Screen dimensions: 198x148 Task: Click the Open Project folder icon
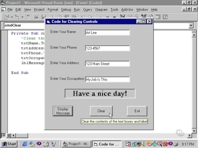[x=37, y=17]
